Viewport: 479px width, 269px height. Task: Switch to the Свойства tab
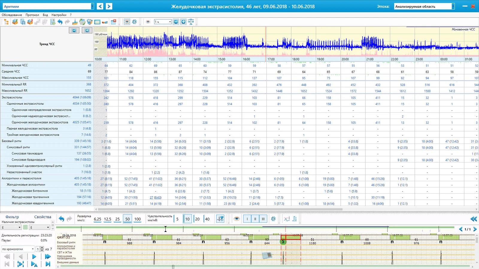pos(43,217)
